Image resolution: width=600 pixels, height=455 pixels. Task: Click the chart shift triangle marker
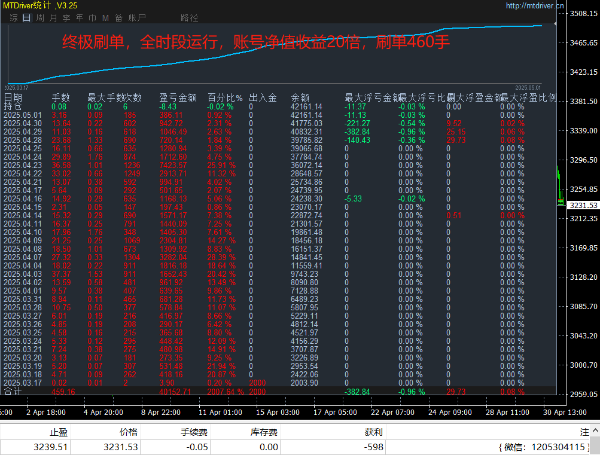(x=555, y=24)
